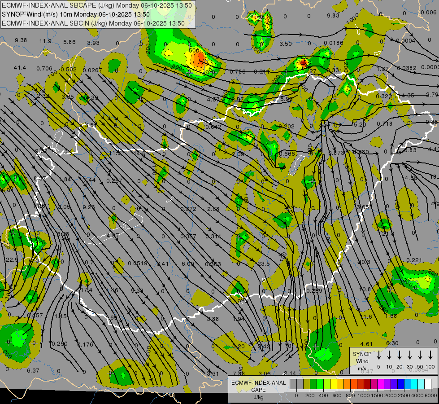439x404 pixels.
Task: Click the value 0.299 on the map
Action: click(x=314, y=291)
